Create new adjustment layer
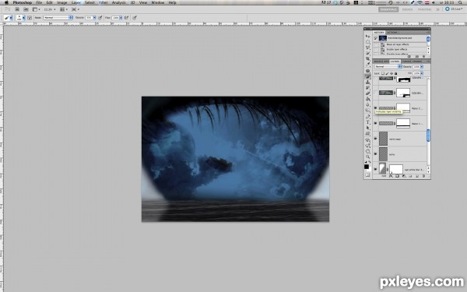 click(x=404, y=176)
